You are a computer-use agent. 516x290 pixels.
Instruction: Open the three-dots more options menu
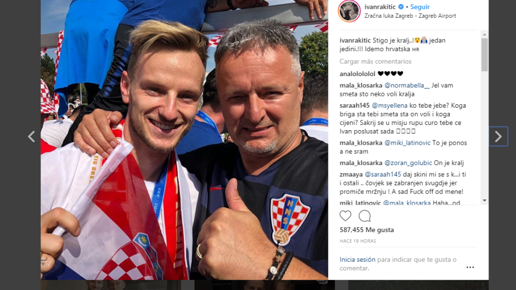pyautogui.click(x=470, y=267)
